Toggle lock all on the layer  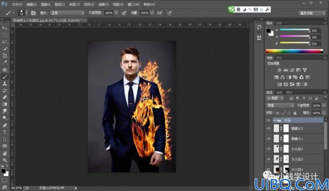pos(295,113)
